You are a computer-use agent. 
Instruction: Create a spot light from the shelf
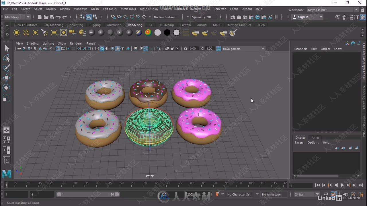point(44,33)
